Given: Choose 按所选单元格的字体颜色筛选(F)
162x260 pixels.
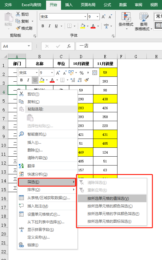Looking at the screenshot, I should tap(112, 214).
